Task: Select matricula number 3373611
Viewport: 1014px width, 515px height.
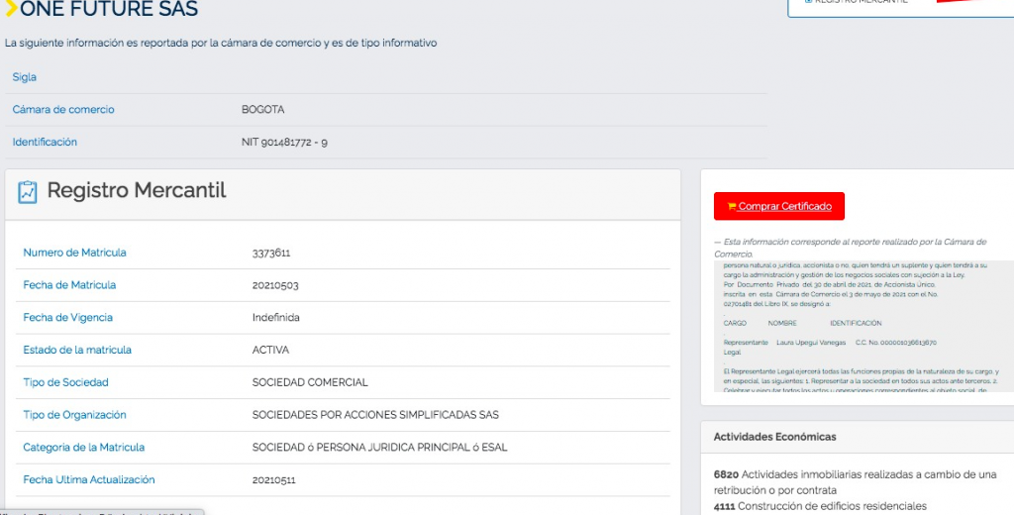Action: pos(271,253)
